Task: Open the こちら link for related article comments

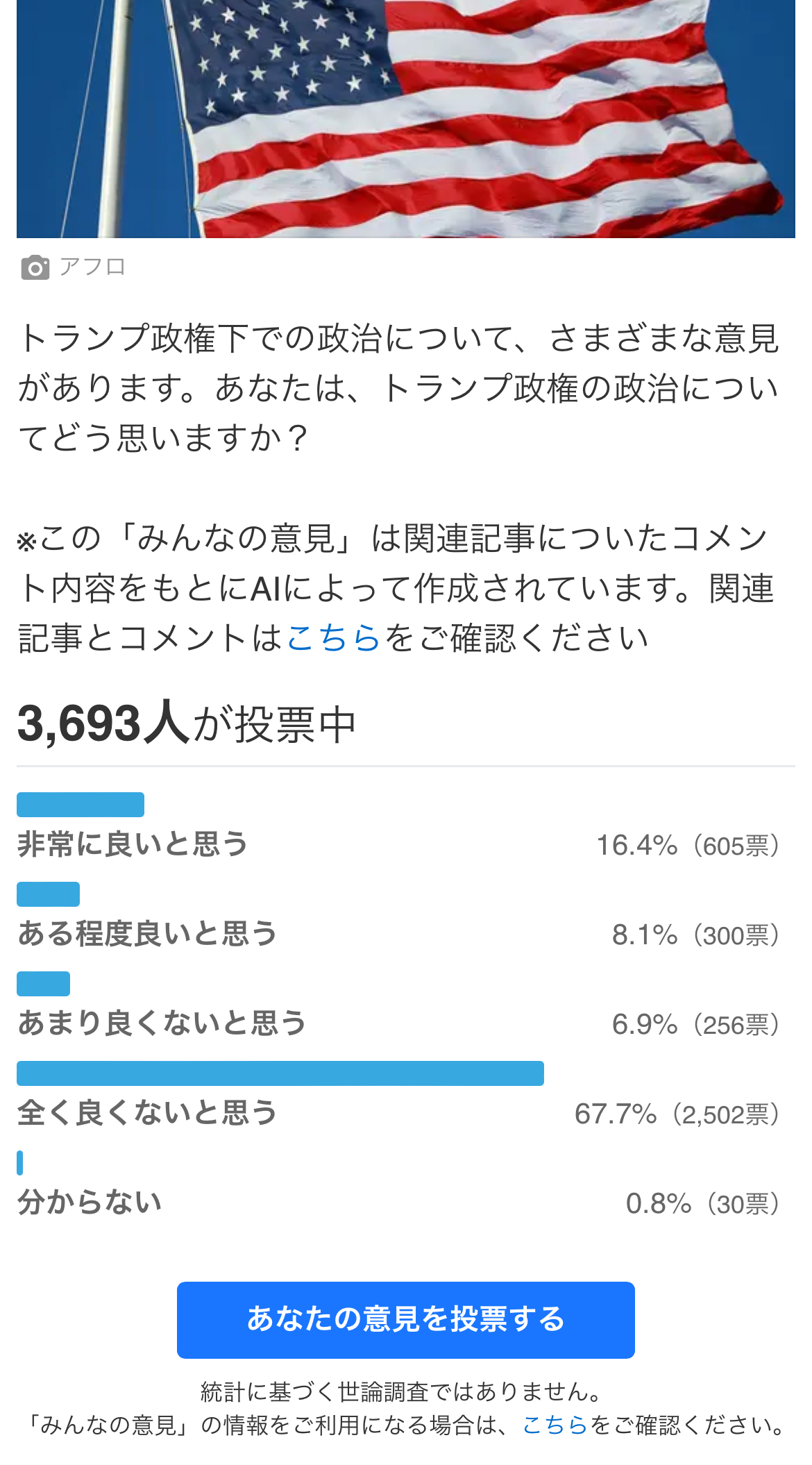Action: 333,638
